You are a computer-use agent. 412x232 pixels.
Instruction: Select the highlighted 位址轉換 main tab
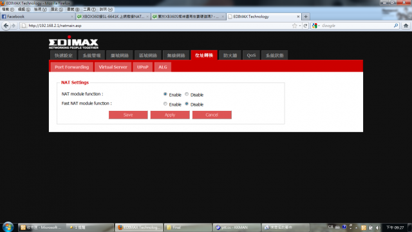[x=204, y=55]
